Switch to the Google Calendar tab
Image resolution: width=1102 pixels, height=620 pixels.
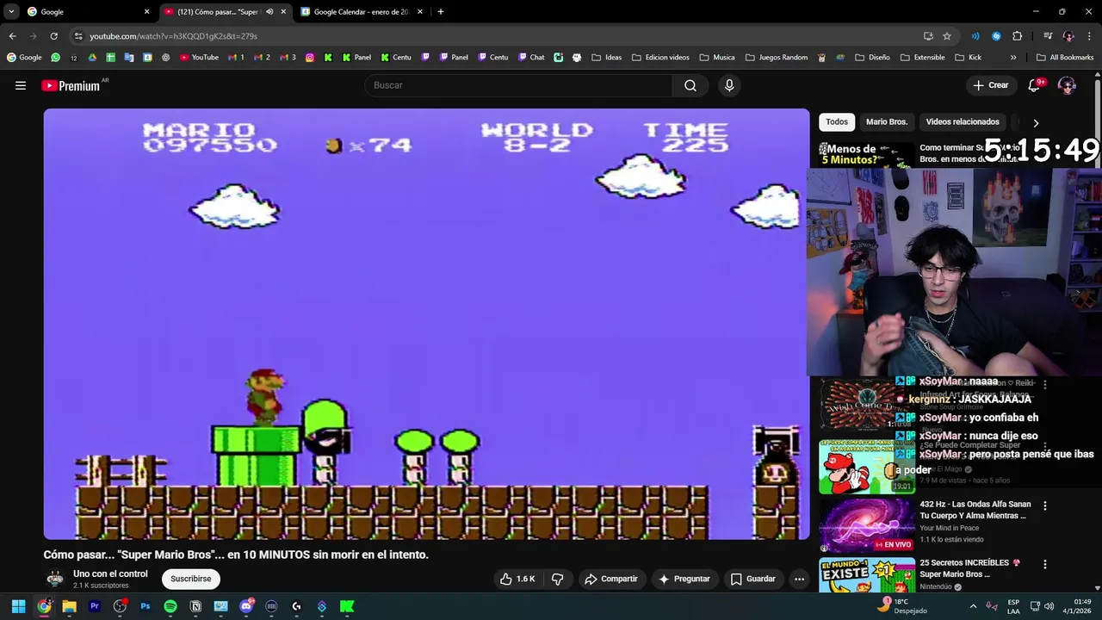[362, 12]
